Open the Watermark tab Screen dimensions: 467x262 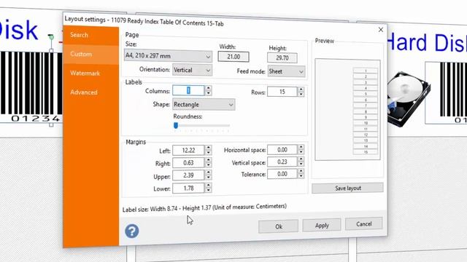(85, 74)
